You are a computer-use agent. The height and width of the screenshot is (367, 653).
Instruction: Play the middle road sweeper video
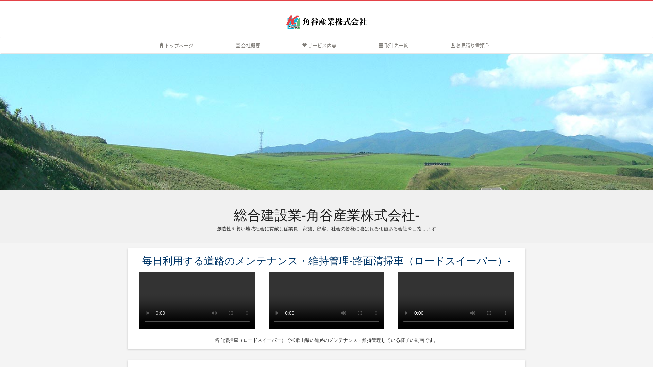(x=277, y=313)
